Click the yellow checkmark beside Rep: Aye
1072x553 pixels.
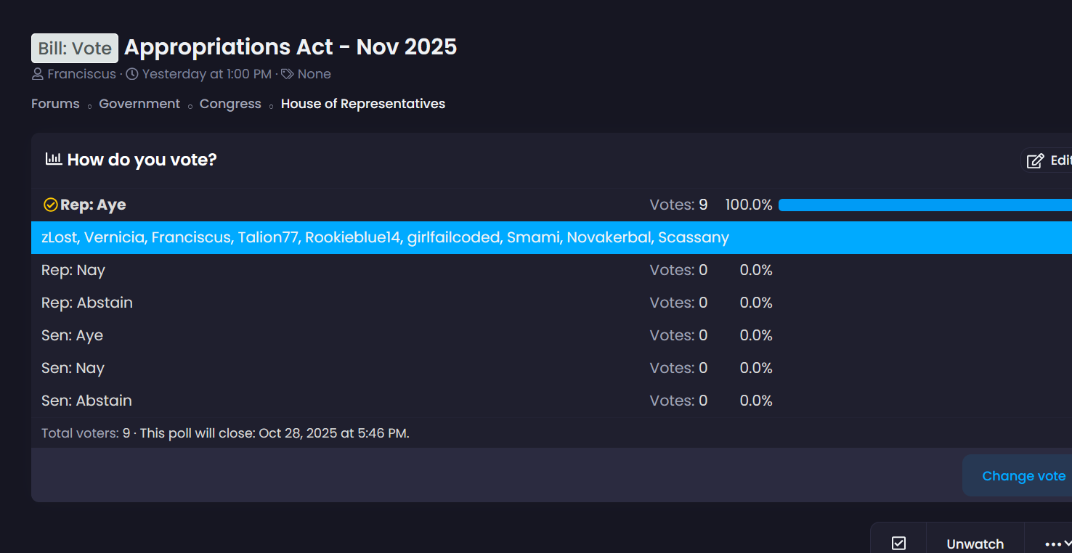51,205
